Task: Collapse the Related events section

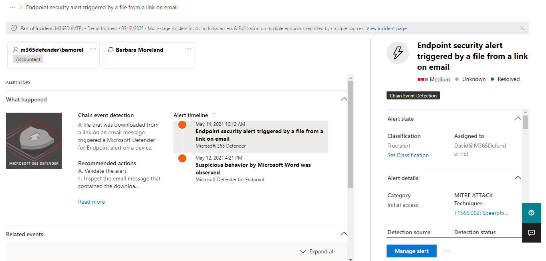Action: coord(344,234)
